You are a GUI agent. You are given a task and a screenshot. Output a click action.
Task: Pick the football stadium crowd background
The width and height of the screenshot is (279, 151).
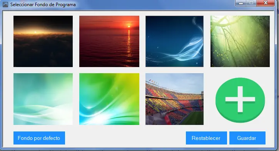coord(174,99)
